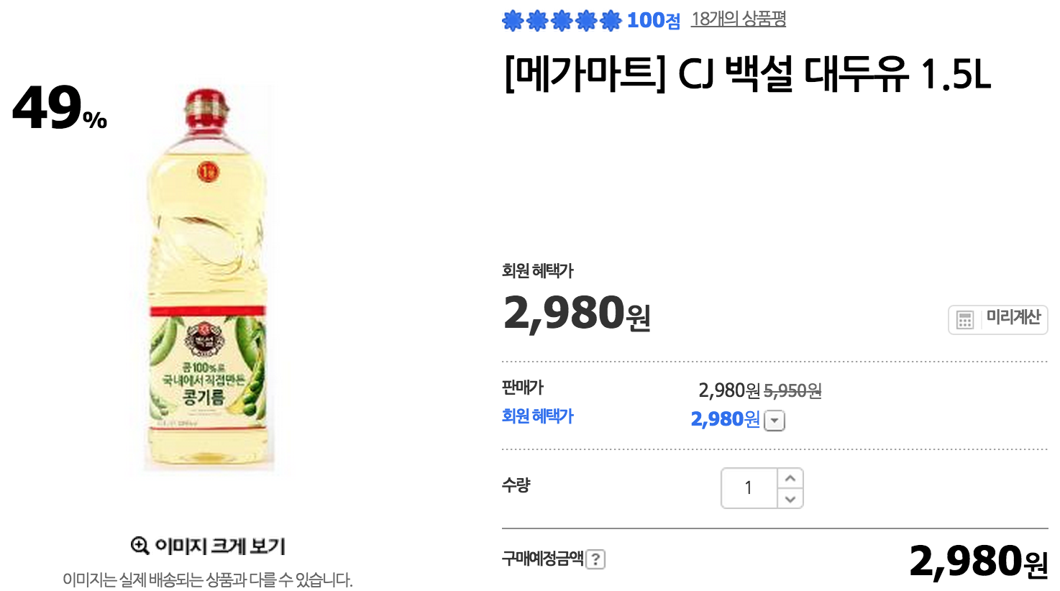Image resolution: width=1060 pixels, height=591 pixels.
Task: Click the 100점 rating score
Action: pyautogui.click(x=653, y=21)
